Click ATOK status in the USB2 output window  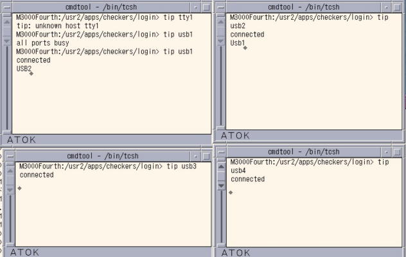pos(21,140)
